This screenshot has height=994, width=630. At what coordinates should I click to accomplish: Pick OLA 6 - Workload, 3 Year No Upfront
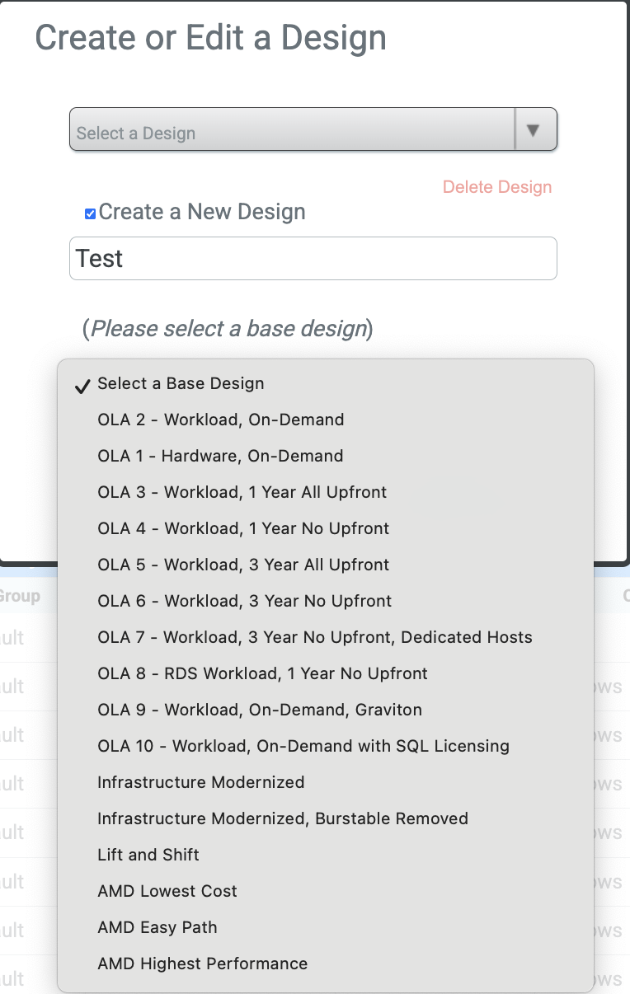[244, 601]
